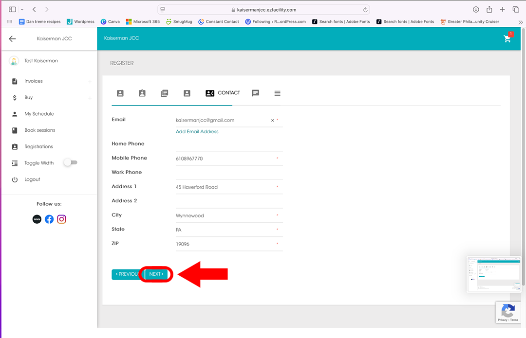The height and width of the screenshot is (338, 526).
Task: Click into the Home Phone field
Action: point(229,144)
